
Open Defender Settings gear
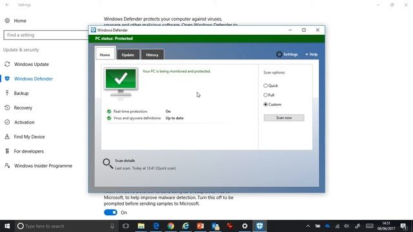pos(279,54)
